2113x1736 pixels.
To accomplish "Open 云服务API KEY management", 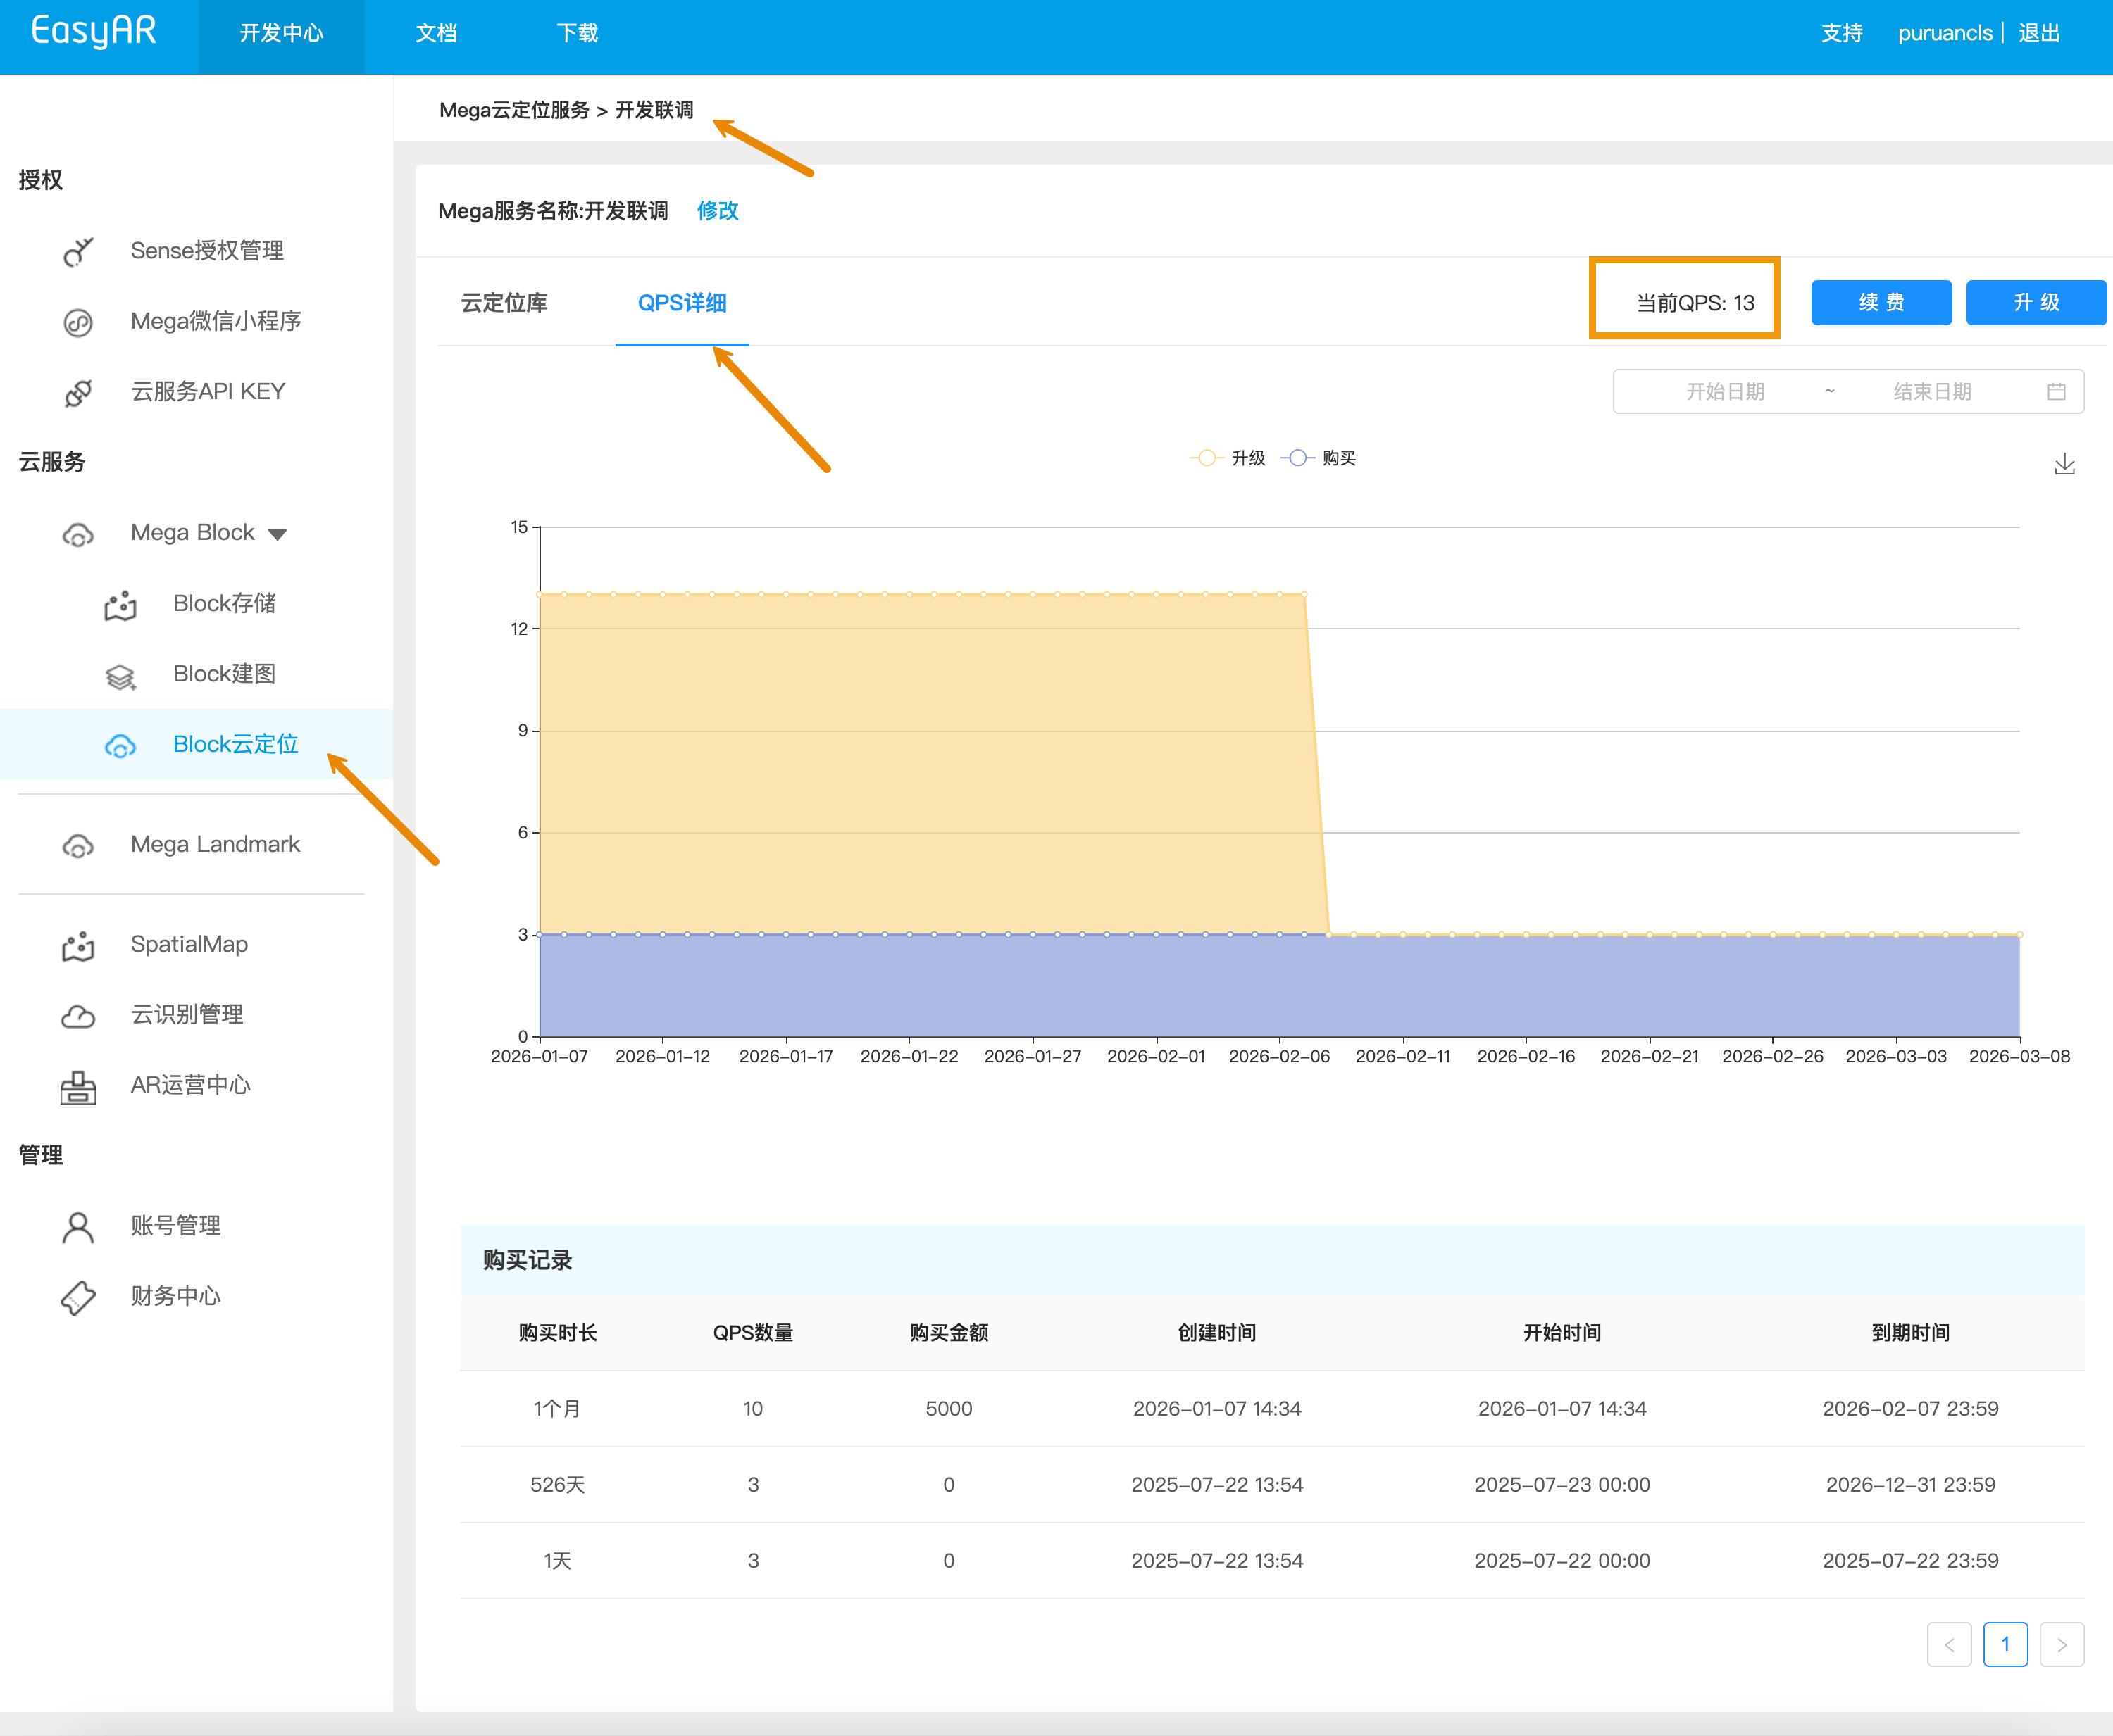I will tap(207, 391).
